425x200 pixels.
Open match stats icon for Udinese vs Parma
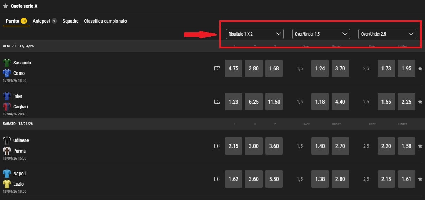(217, 146)
